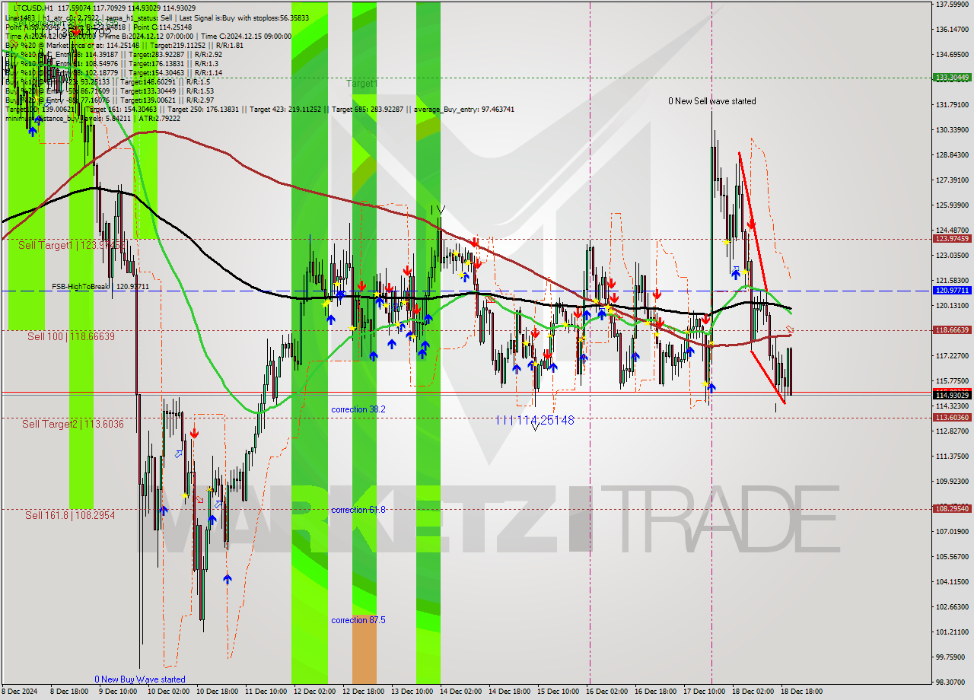The width and height of the screenshot is (974, 700).
Task: Click the 'Sell 161.8 | 108.2954' label
Action: 70,515
